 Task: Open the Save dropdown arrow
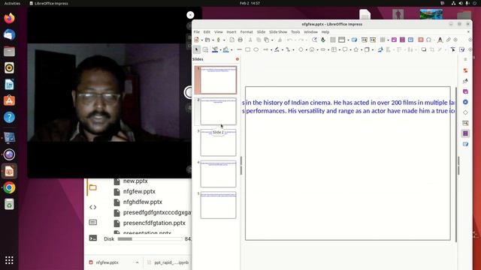point(224,40)
